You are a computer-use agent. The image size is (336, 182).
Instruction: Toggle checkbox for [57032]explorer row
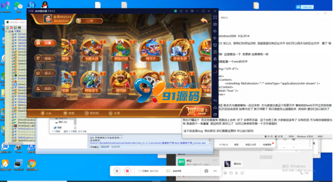tap(13, 129)
